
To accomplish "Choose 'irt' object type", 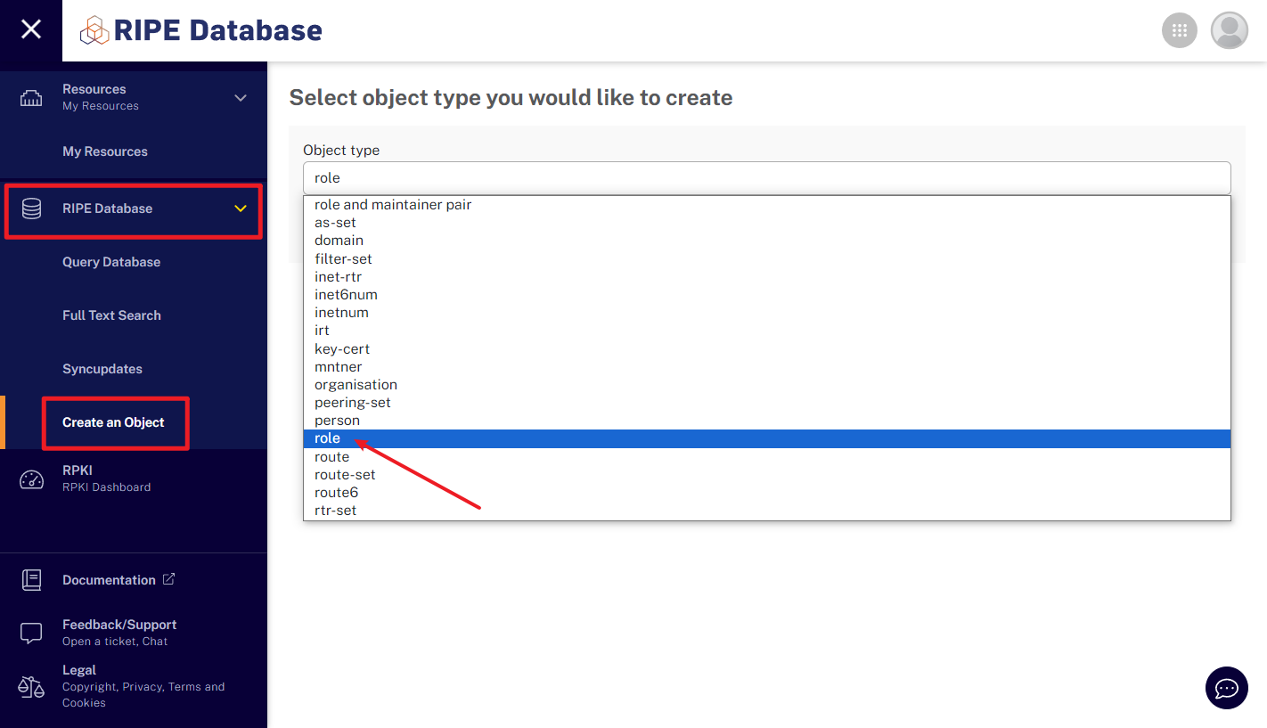I will (767, 331).
